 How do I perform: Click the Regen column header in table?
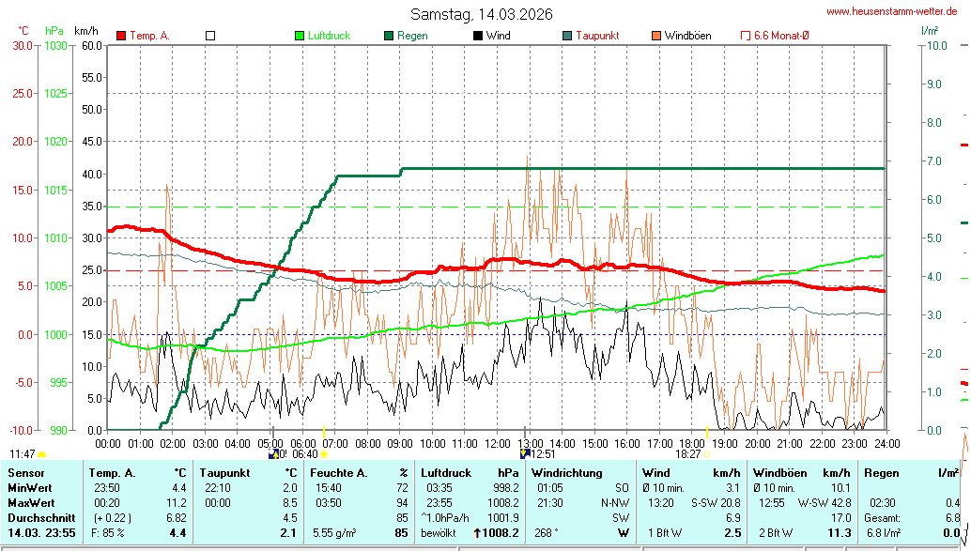point(880,473)
